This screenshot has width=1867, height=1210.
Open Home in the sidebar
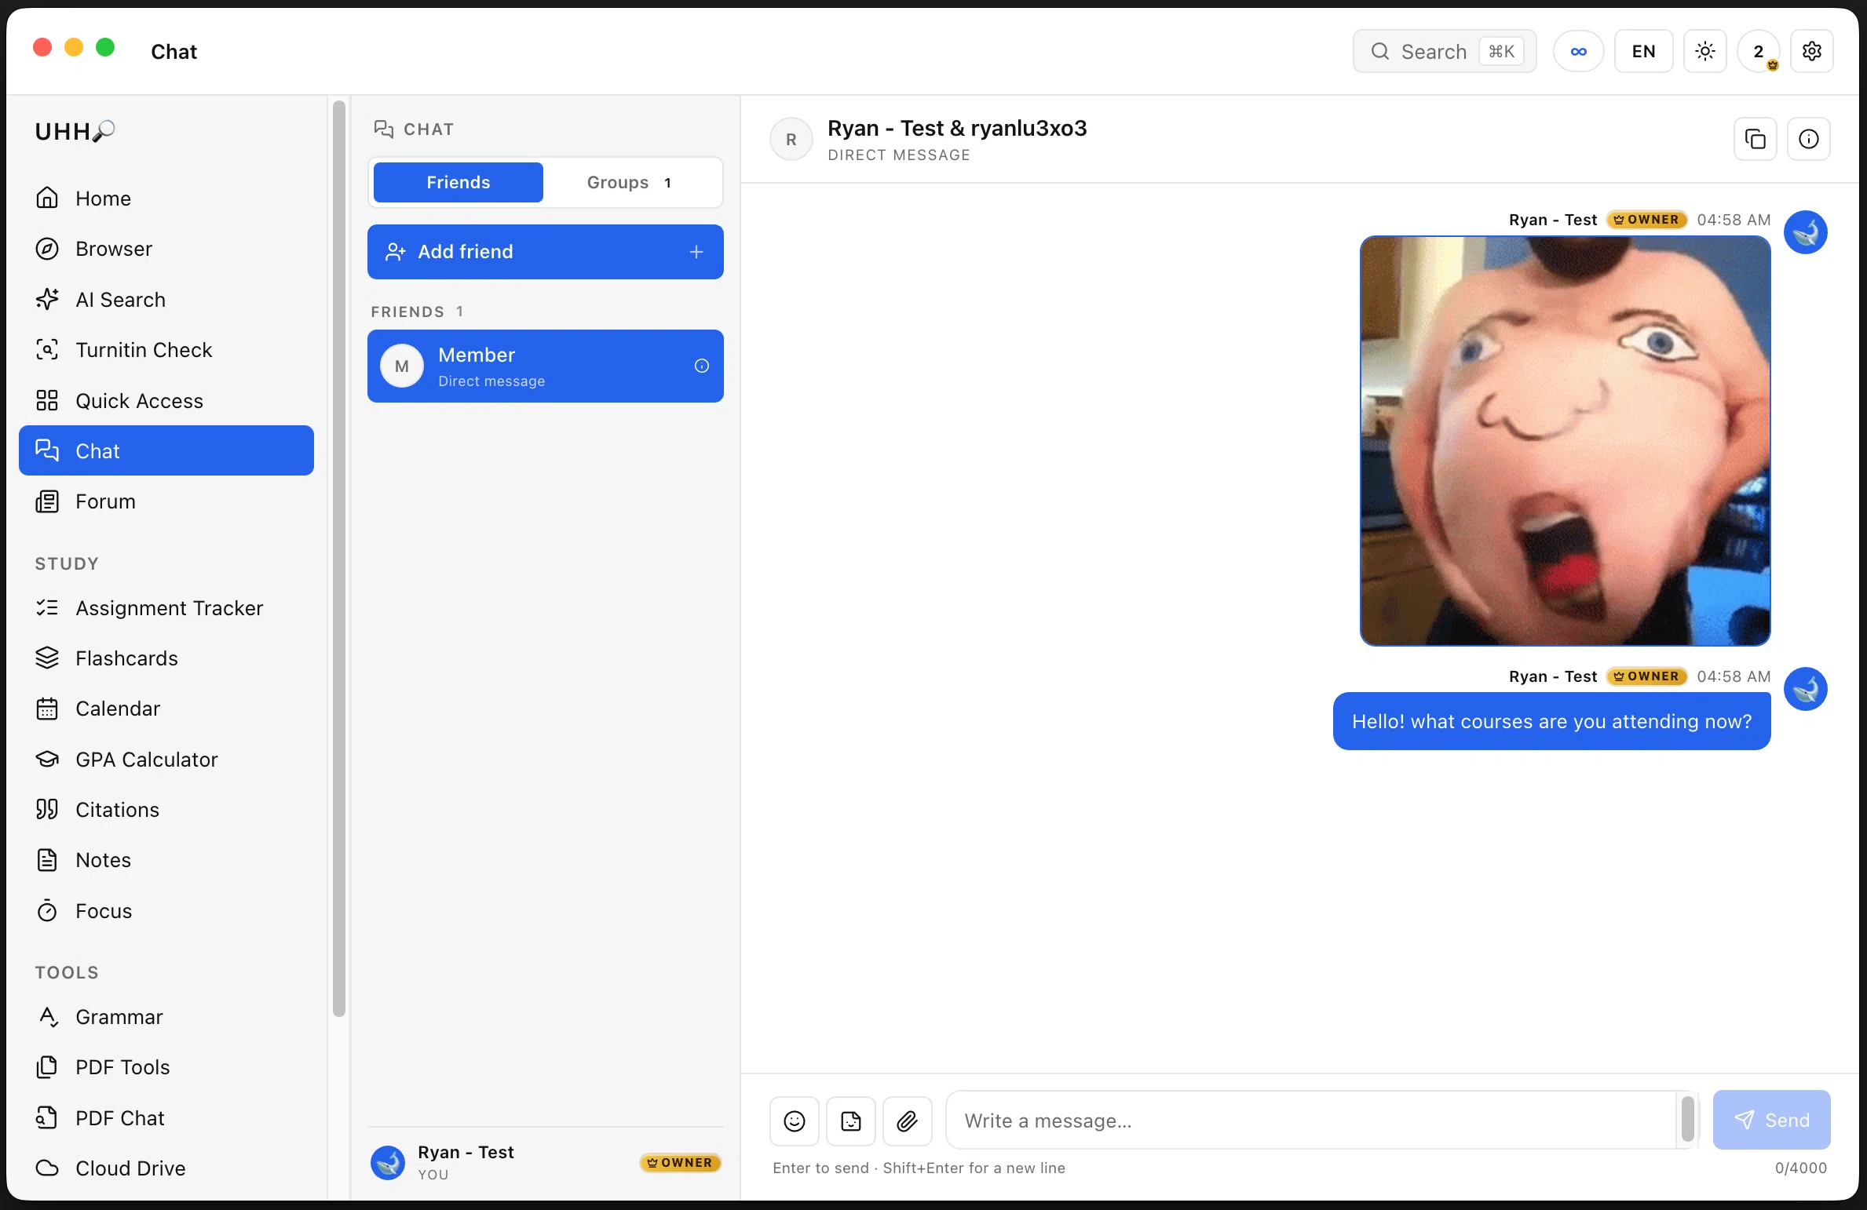166,199
